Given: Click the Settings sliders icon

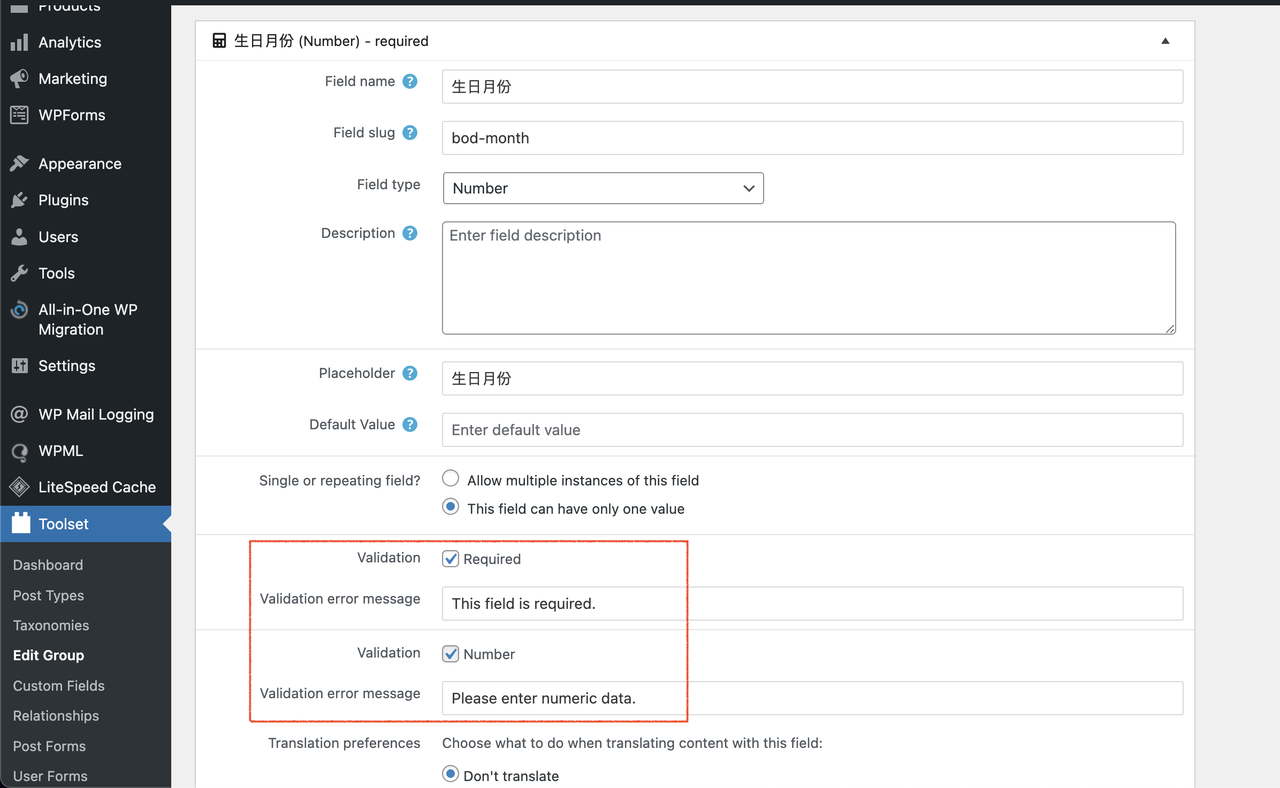Looking at the screenshot, I should tap(19, 366).
